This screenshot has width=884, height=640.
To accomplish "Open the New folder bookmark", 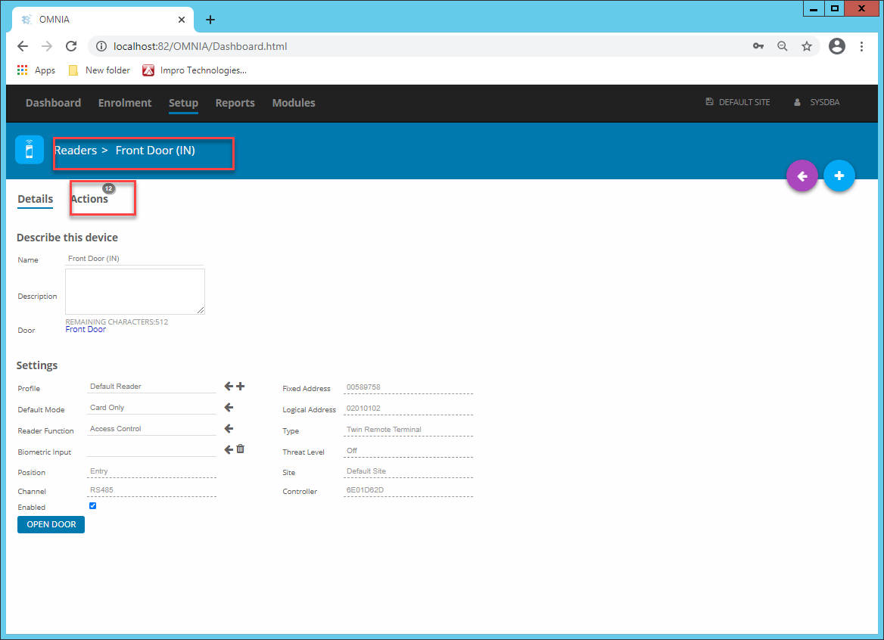I will pos(99,70).
